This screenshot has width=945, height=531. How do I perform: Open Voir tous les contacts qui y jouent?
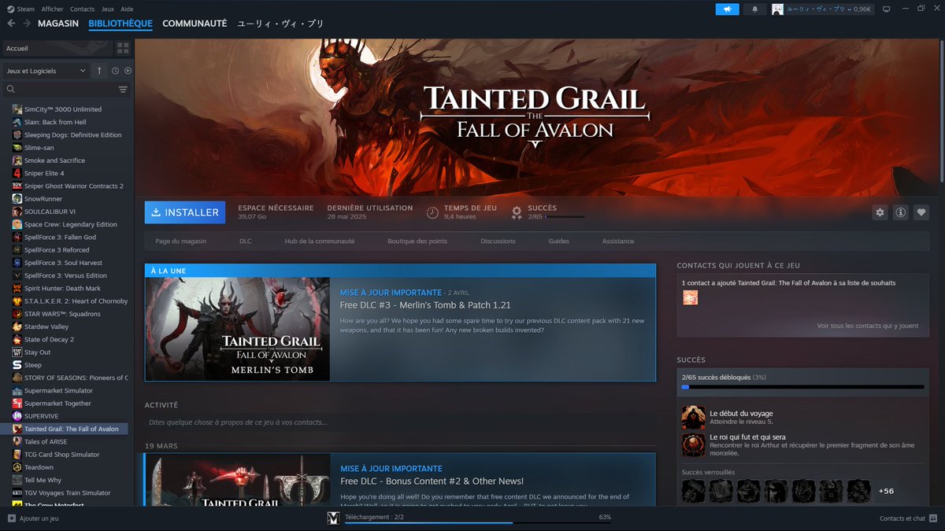click(x=868, y=326)
